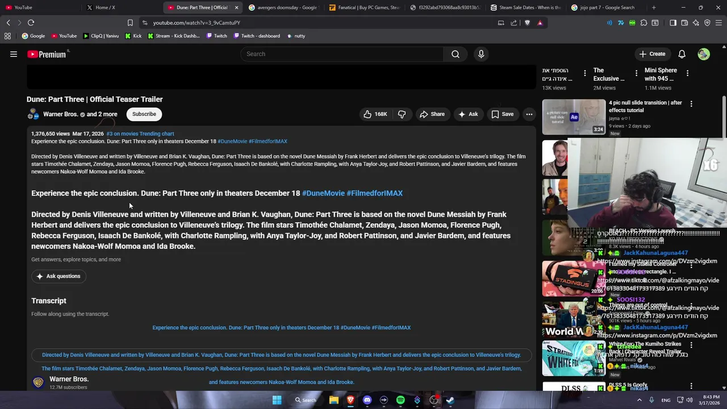The image size is (727, 409).
Task: Open options for 'DLSS 5 Is Goofy' video
Action: click(x=691, y=386)
